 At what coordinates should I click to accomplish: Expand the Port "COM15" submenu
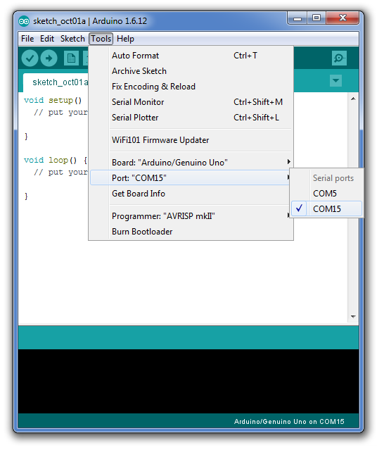coord(191,178)
